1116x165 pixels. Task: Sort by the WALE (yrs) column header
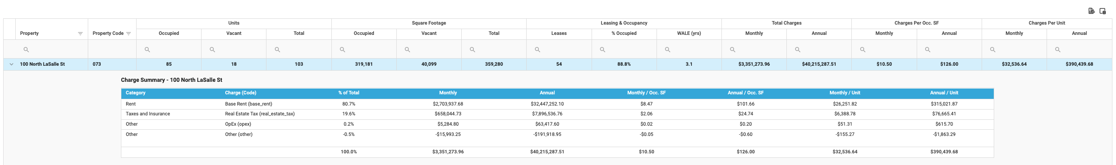(689, 34)
